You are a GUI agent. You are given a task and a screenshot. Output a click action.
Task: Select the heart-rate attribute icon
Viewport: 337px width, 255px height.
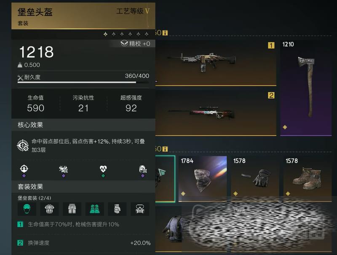coord(103,169)
